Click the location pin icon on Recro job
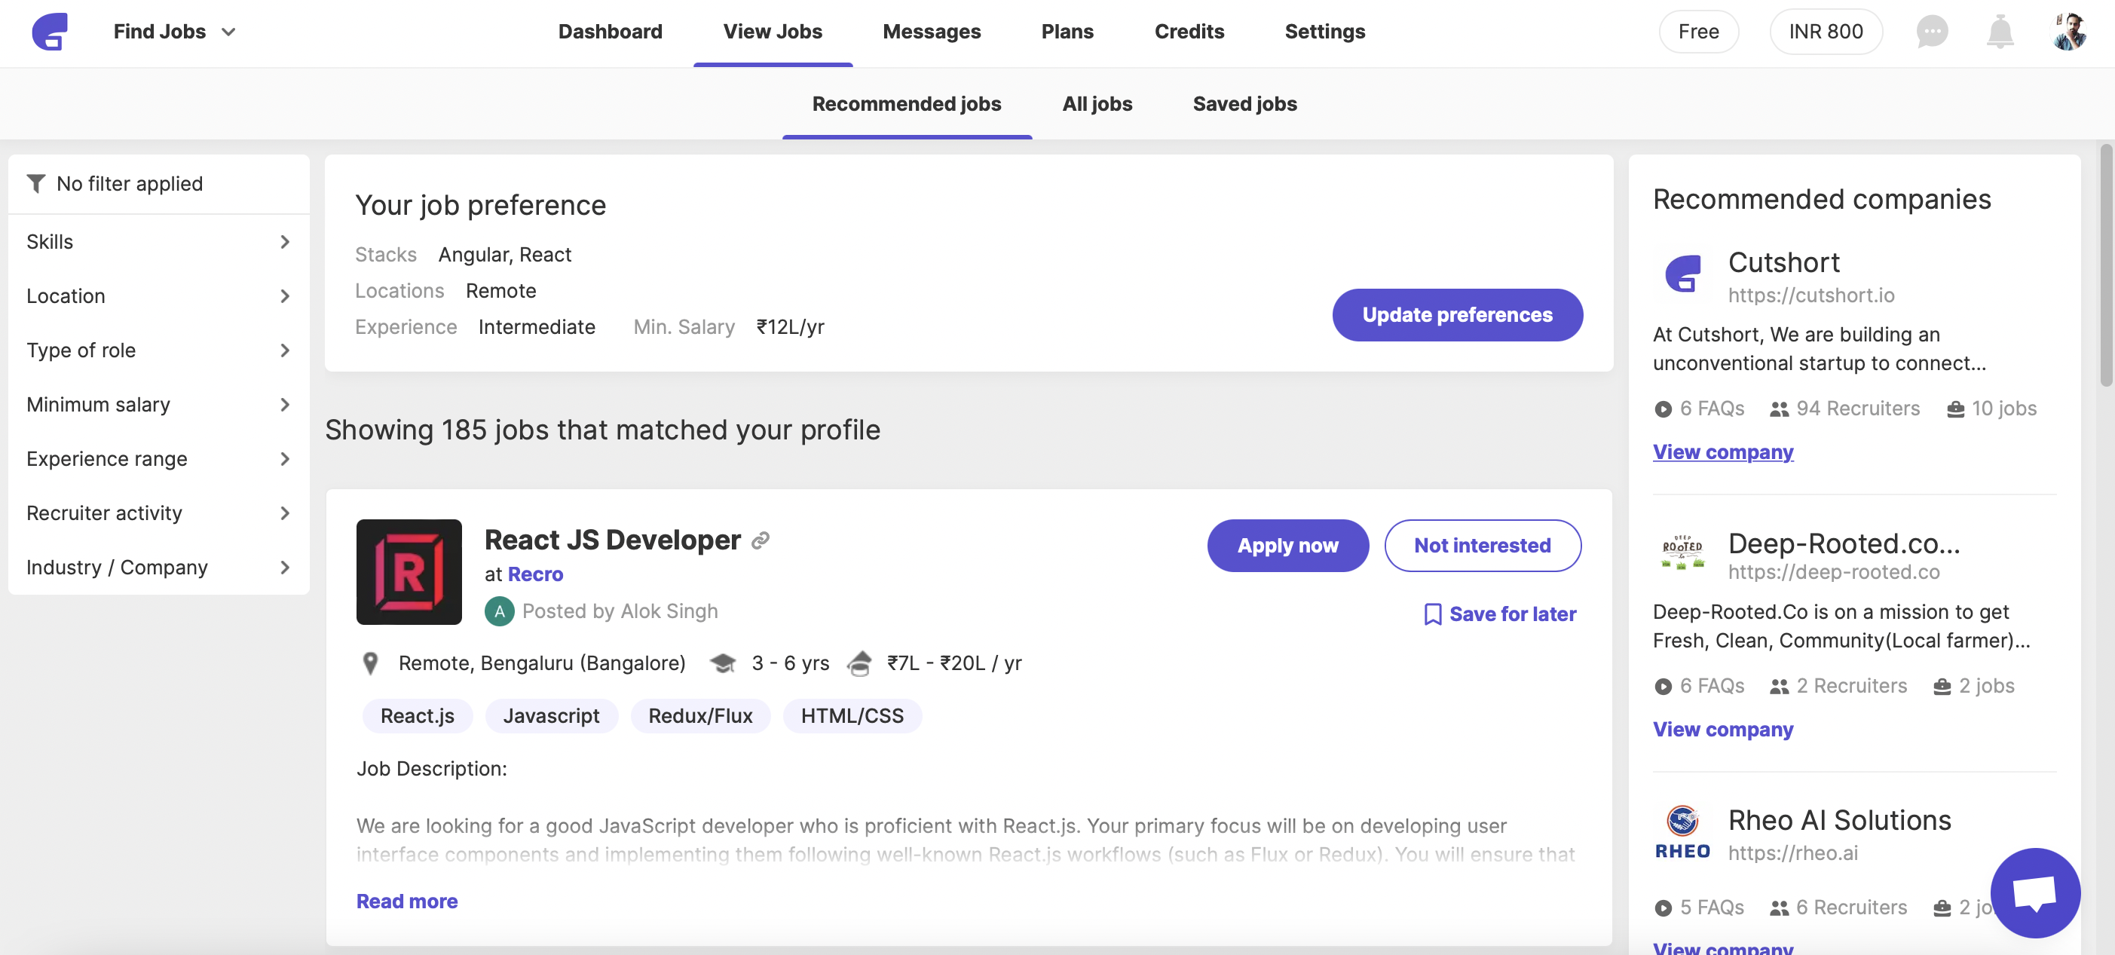 pos(370,663)
